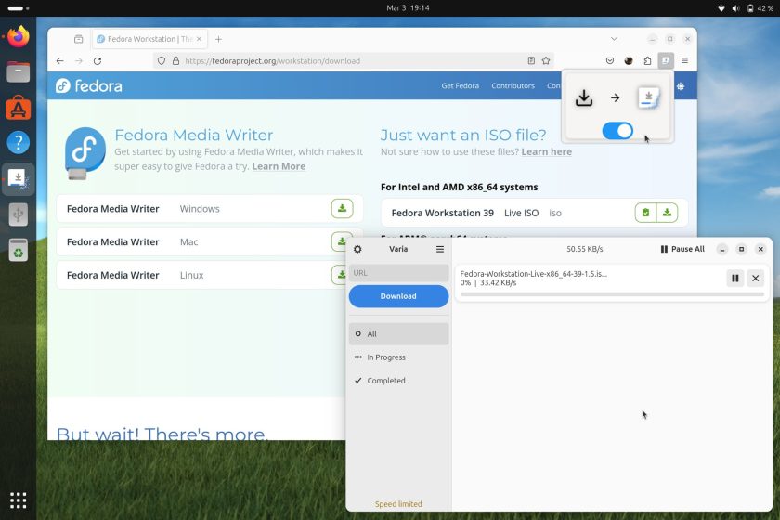The height and width of the screenshot is (520, 780).
Task: Cancel the Fedora-Workstation ISO download
Action: 755,279
